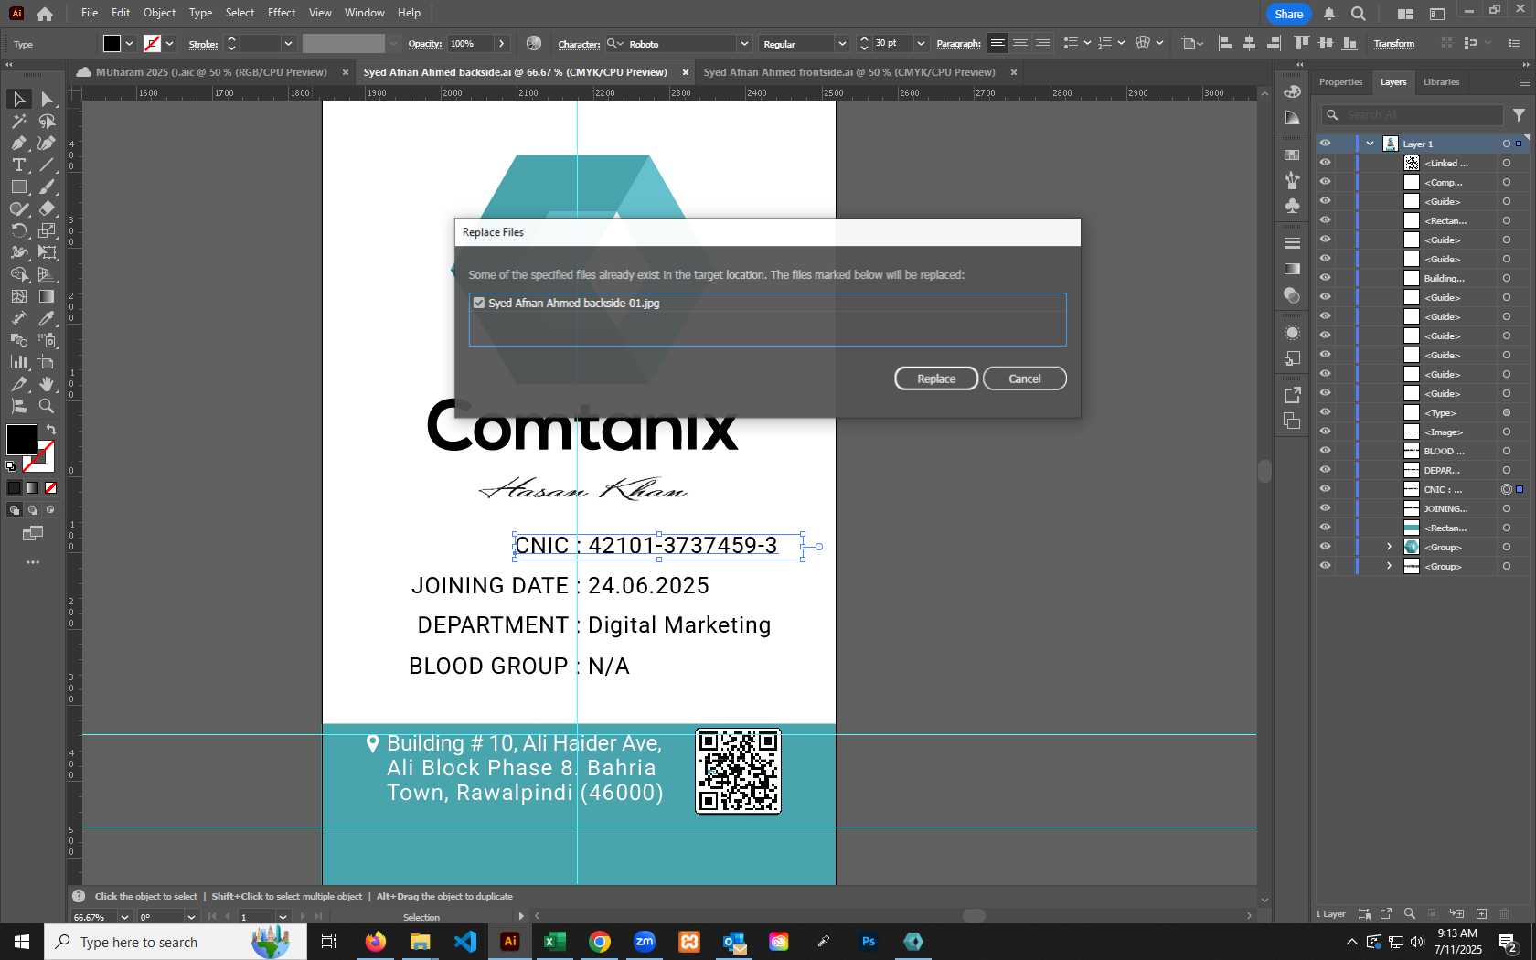Click the Share button
The width and height of the screenshot is (1536, 960).
coord(1288,14)
